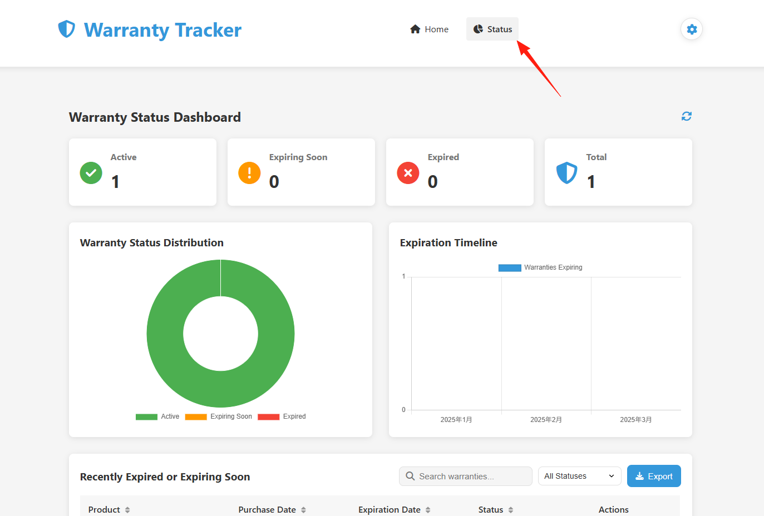Screen dimensions: 764x516
Task: Click the green Active checkmark icon
Action: [x=91, y=173]
